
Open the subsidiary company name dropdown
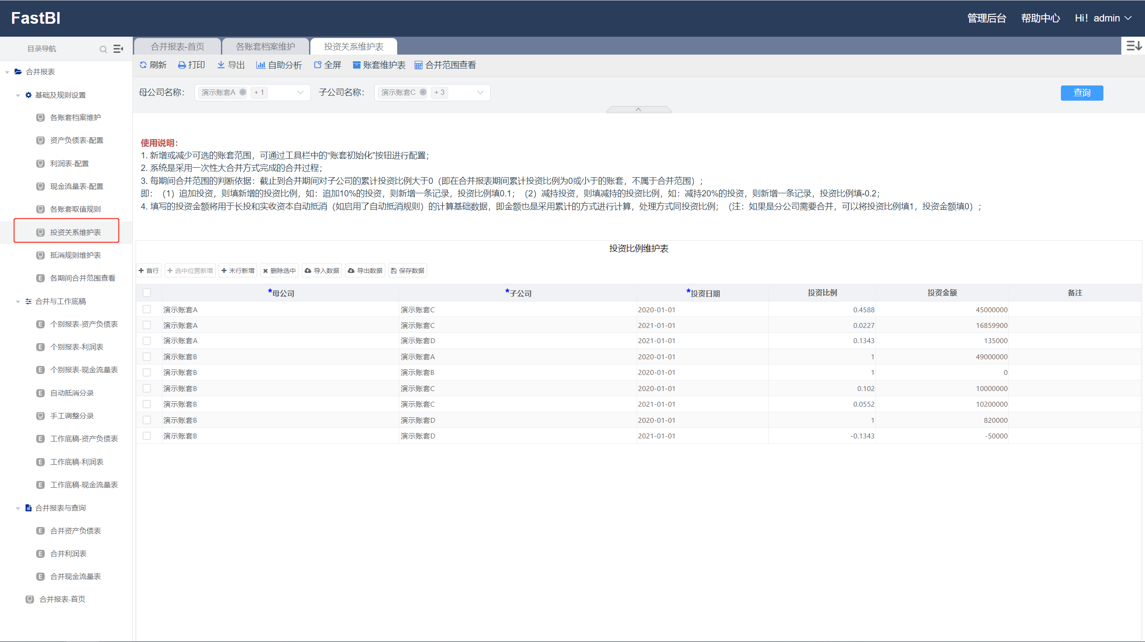[x=480, y=92]
